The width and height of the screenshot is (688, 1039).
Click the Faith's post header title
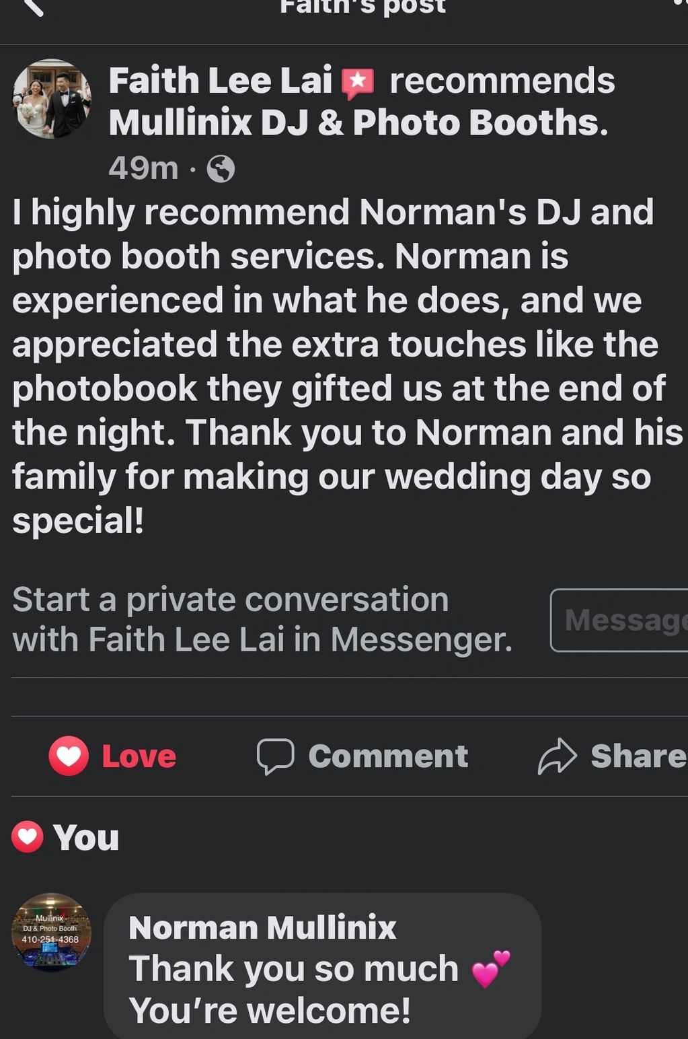(x=362, y=7)
